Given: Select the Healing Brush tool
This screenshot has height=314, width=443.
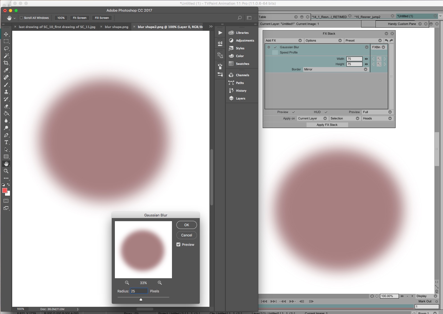Looking at the screenshot, I should coord(6,77).
